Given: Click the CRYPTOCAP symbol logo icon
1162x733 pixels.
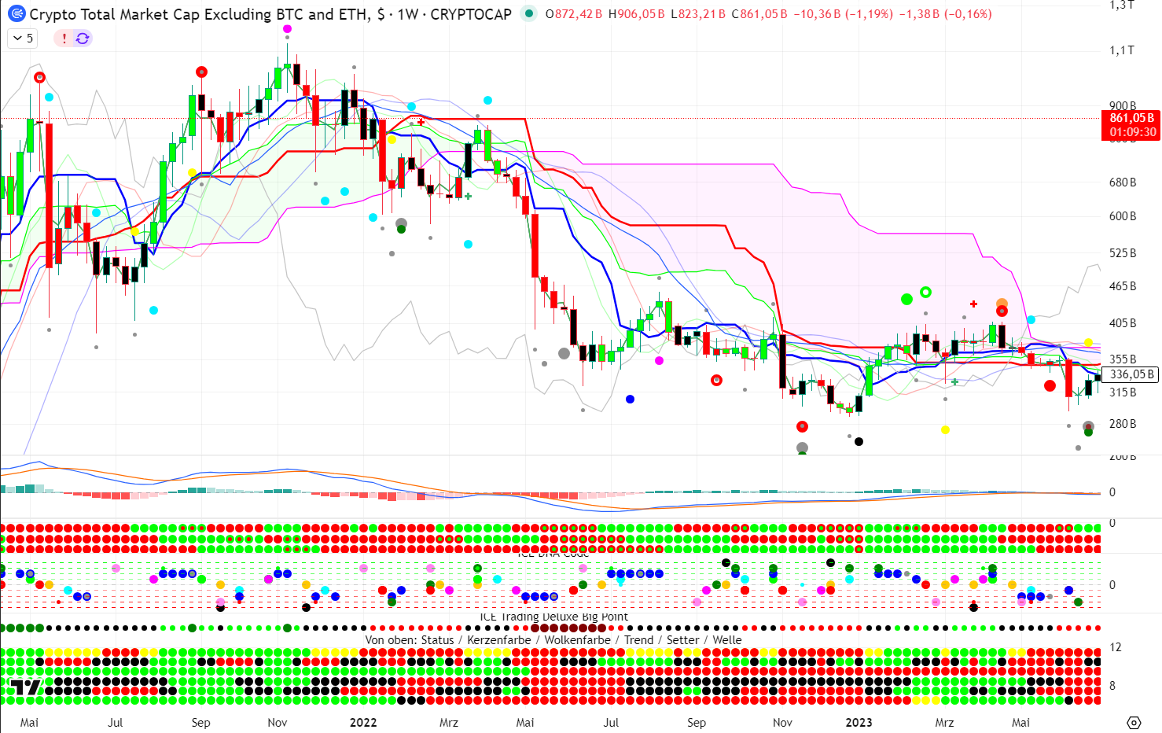Looking at the screenshot, I should pyautogui.click(x=16, y=14).
